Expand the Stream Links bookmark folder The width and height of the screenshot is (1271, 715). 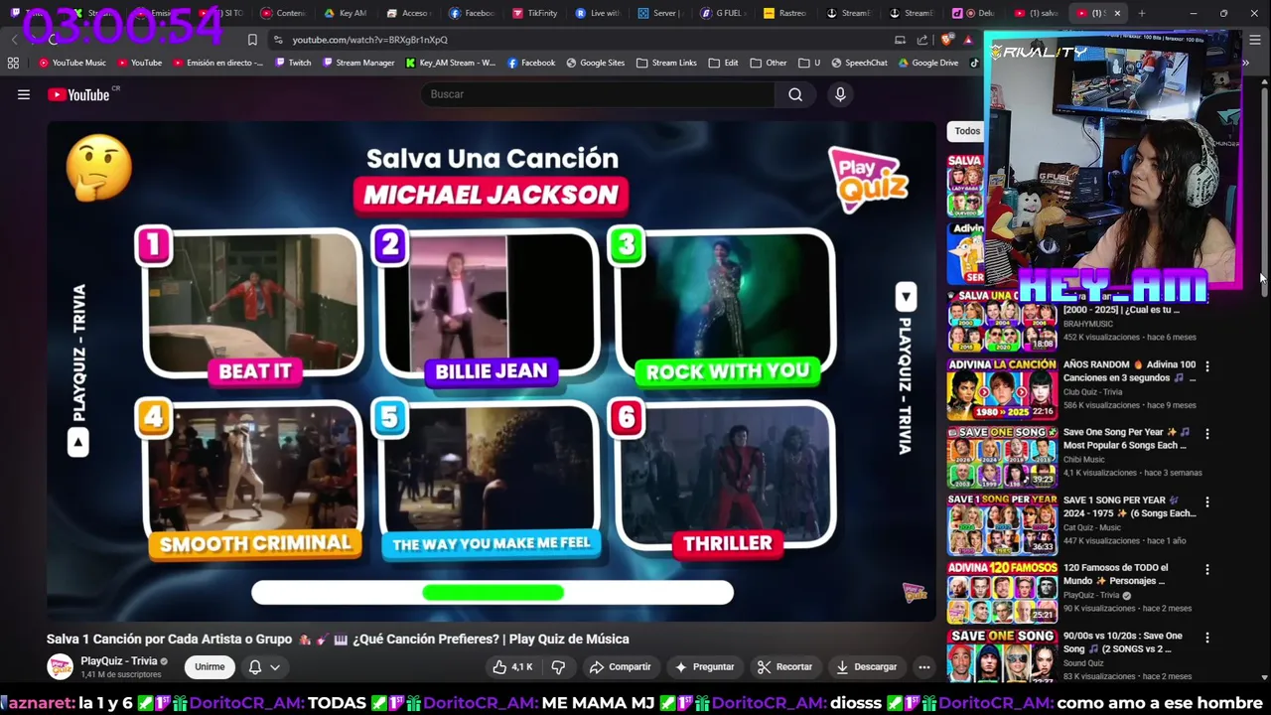point(666,63)
